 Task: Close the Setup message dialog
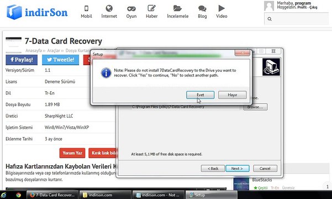(243, 53)
